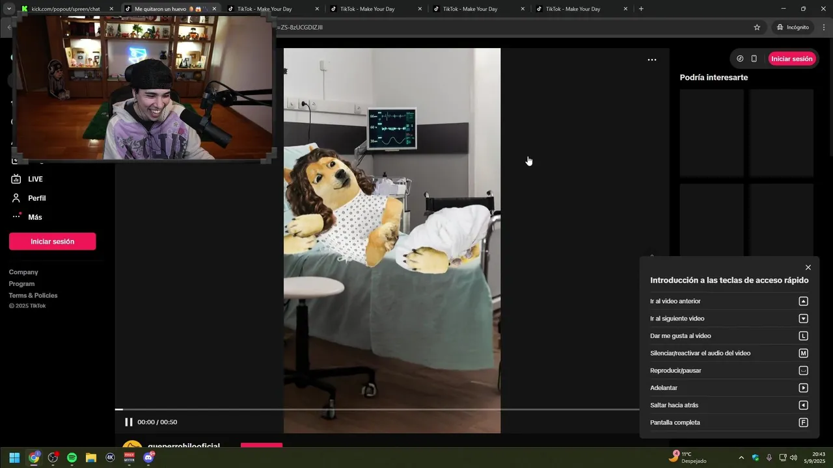Open a new browser tab
This screenshot has height=468, width=833.
pos(641,9)
